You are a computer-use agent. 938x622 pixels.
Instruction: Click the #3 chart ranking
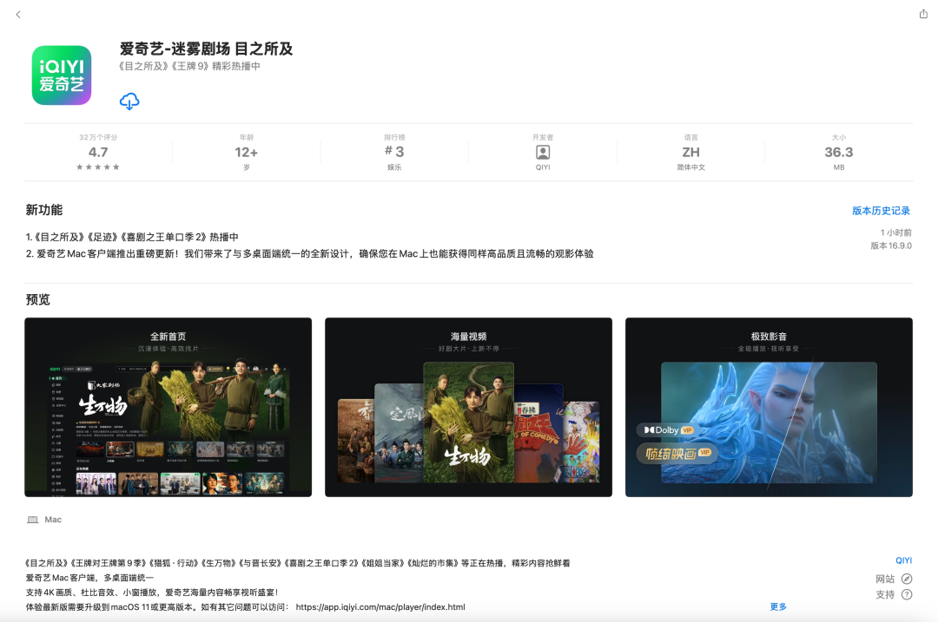point(394,152)
